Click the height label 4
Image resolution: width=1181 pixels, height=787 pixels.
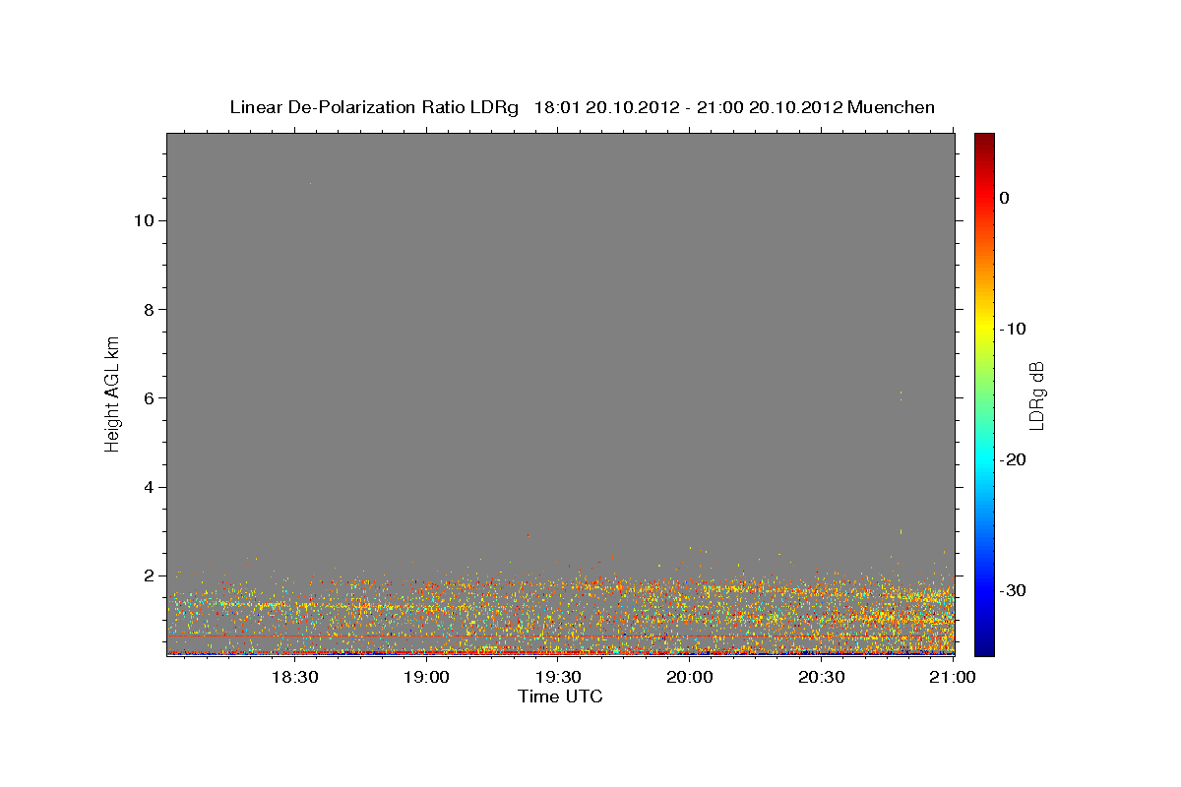point(147,487)
